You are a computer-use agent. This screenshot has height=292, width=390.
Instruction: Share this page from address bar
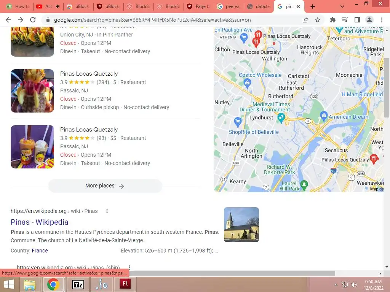(x=305, y=20)
